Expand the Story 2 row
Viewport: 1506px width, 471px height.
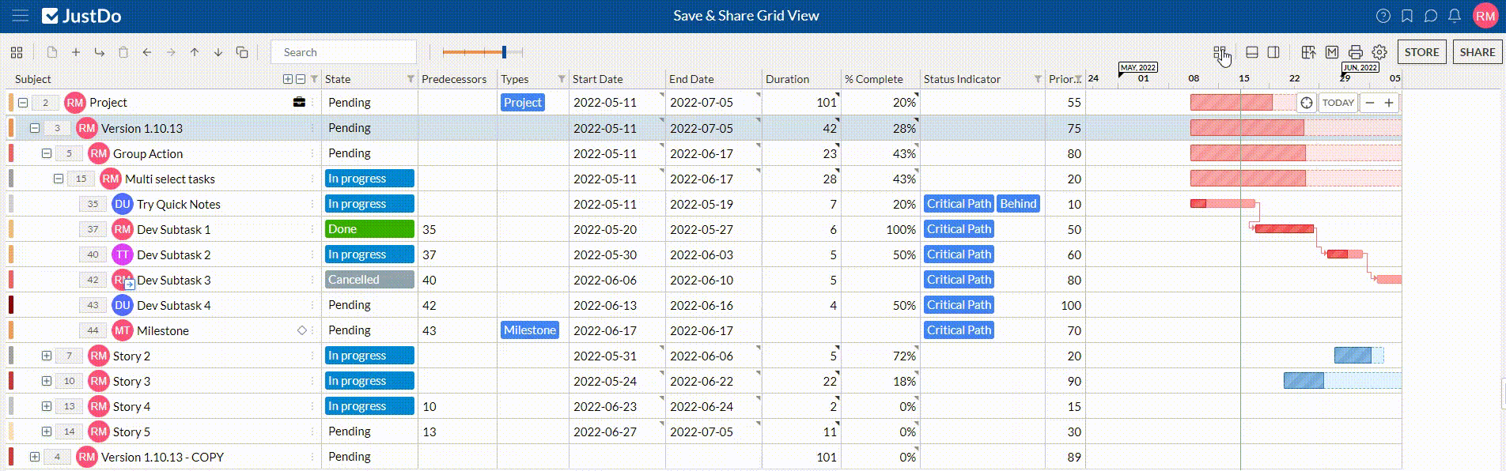coord(47,356)
